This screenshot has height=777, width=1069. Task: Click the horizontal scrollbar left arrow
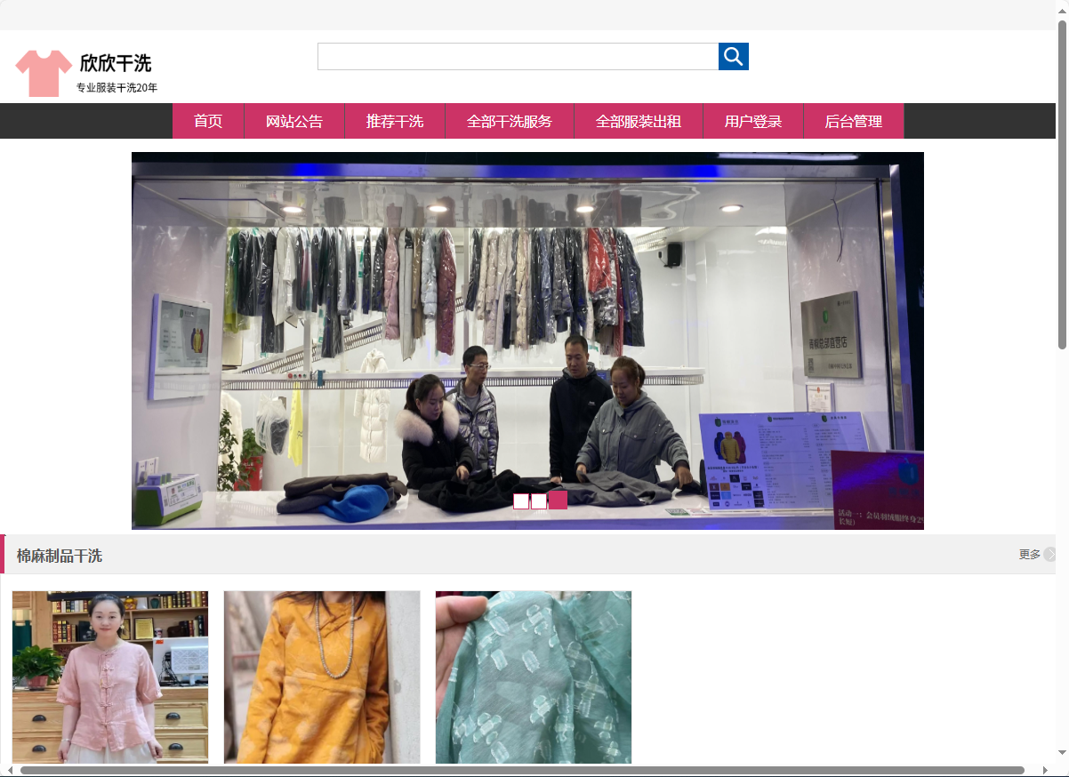click(10, 770)
